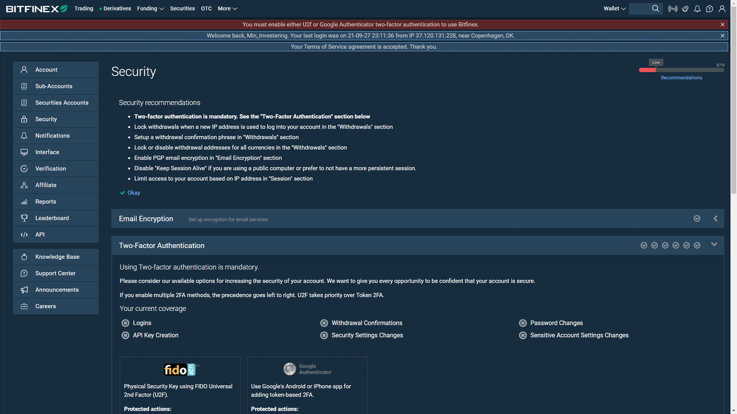Click the Logins coverage status icon
Viewport: 737px width, 414px height.
pos(126,323)
